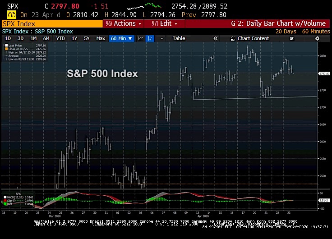This screenshot has width=332, height=239.
Task: Click the 60 Minutes interval field
Action: coord(316,32)
